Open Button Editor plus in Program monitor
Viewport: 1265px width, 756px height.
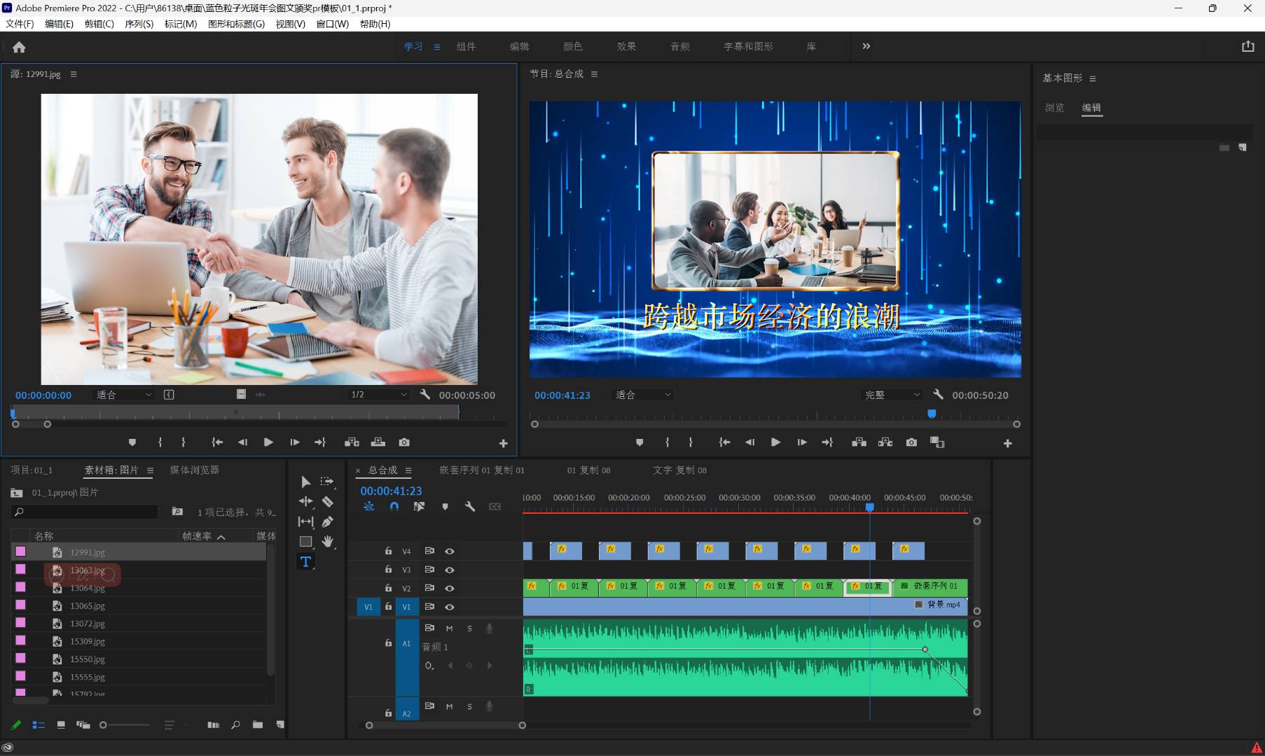click(x=1007, y=443)
